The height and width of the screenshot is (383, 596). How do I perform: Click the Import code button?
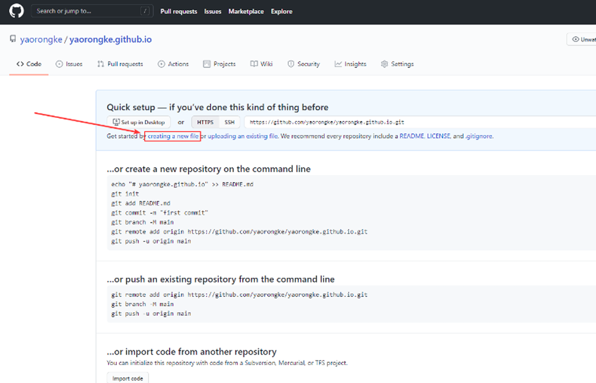click(x=128, y=378)
